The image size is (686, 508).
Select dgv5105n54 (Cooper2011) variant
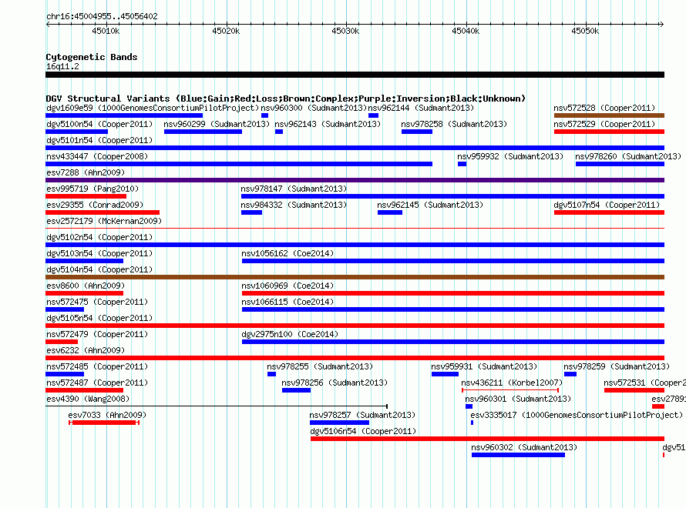pyautogui.click(x=99, y=318)
